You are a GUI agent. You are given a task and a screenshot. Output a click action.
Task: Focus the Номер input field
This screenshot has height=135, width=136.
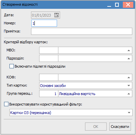(44, 23)
